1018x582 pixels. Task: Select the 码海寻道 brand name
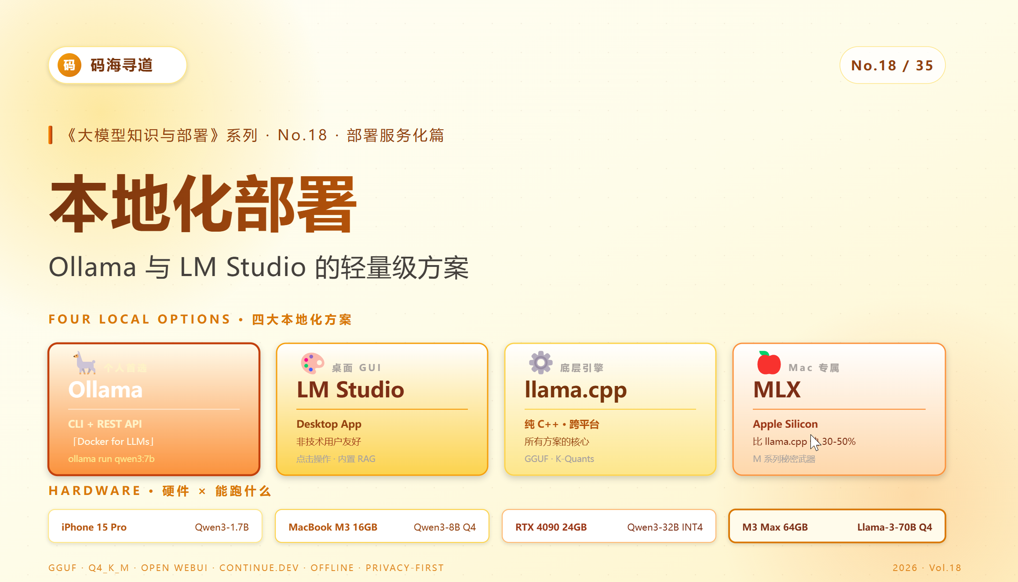[x=121, y=65]
